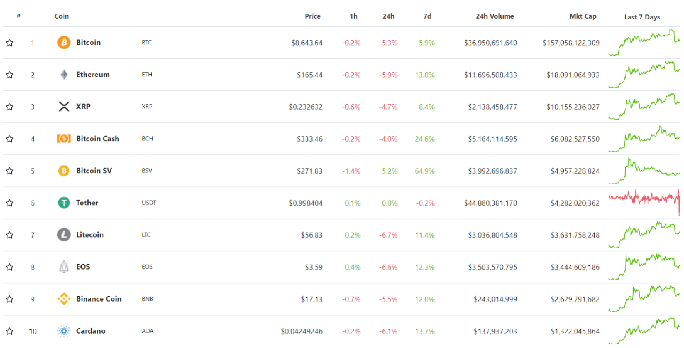Open Tether's red 7-day sparkline chart
Screen dimensions: 684x348
[644, 202]
